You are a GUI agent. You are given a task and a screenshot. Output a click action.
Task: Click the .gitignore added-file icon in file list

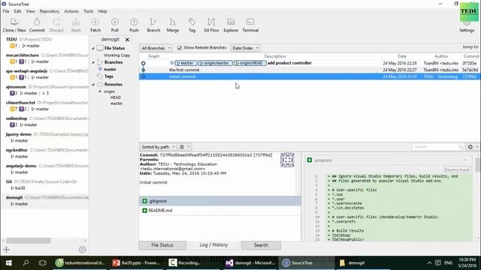point(145,201)
